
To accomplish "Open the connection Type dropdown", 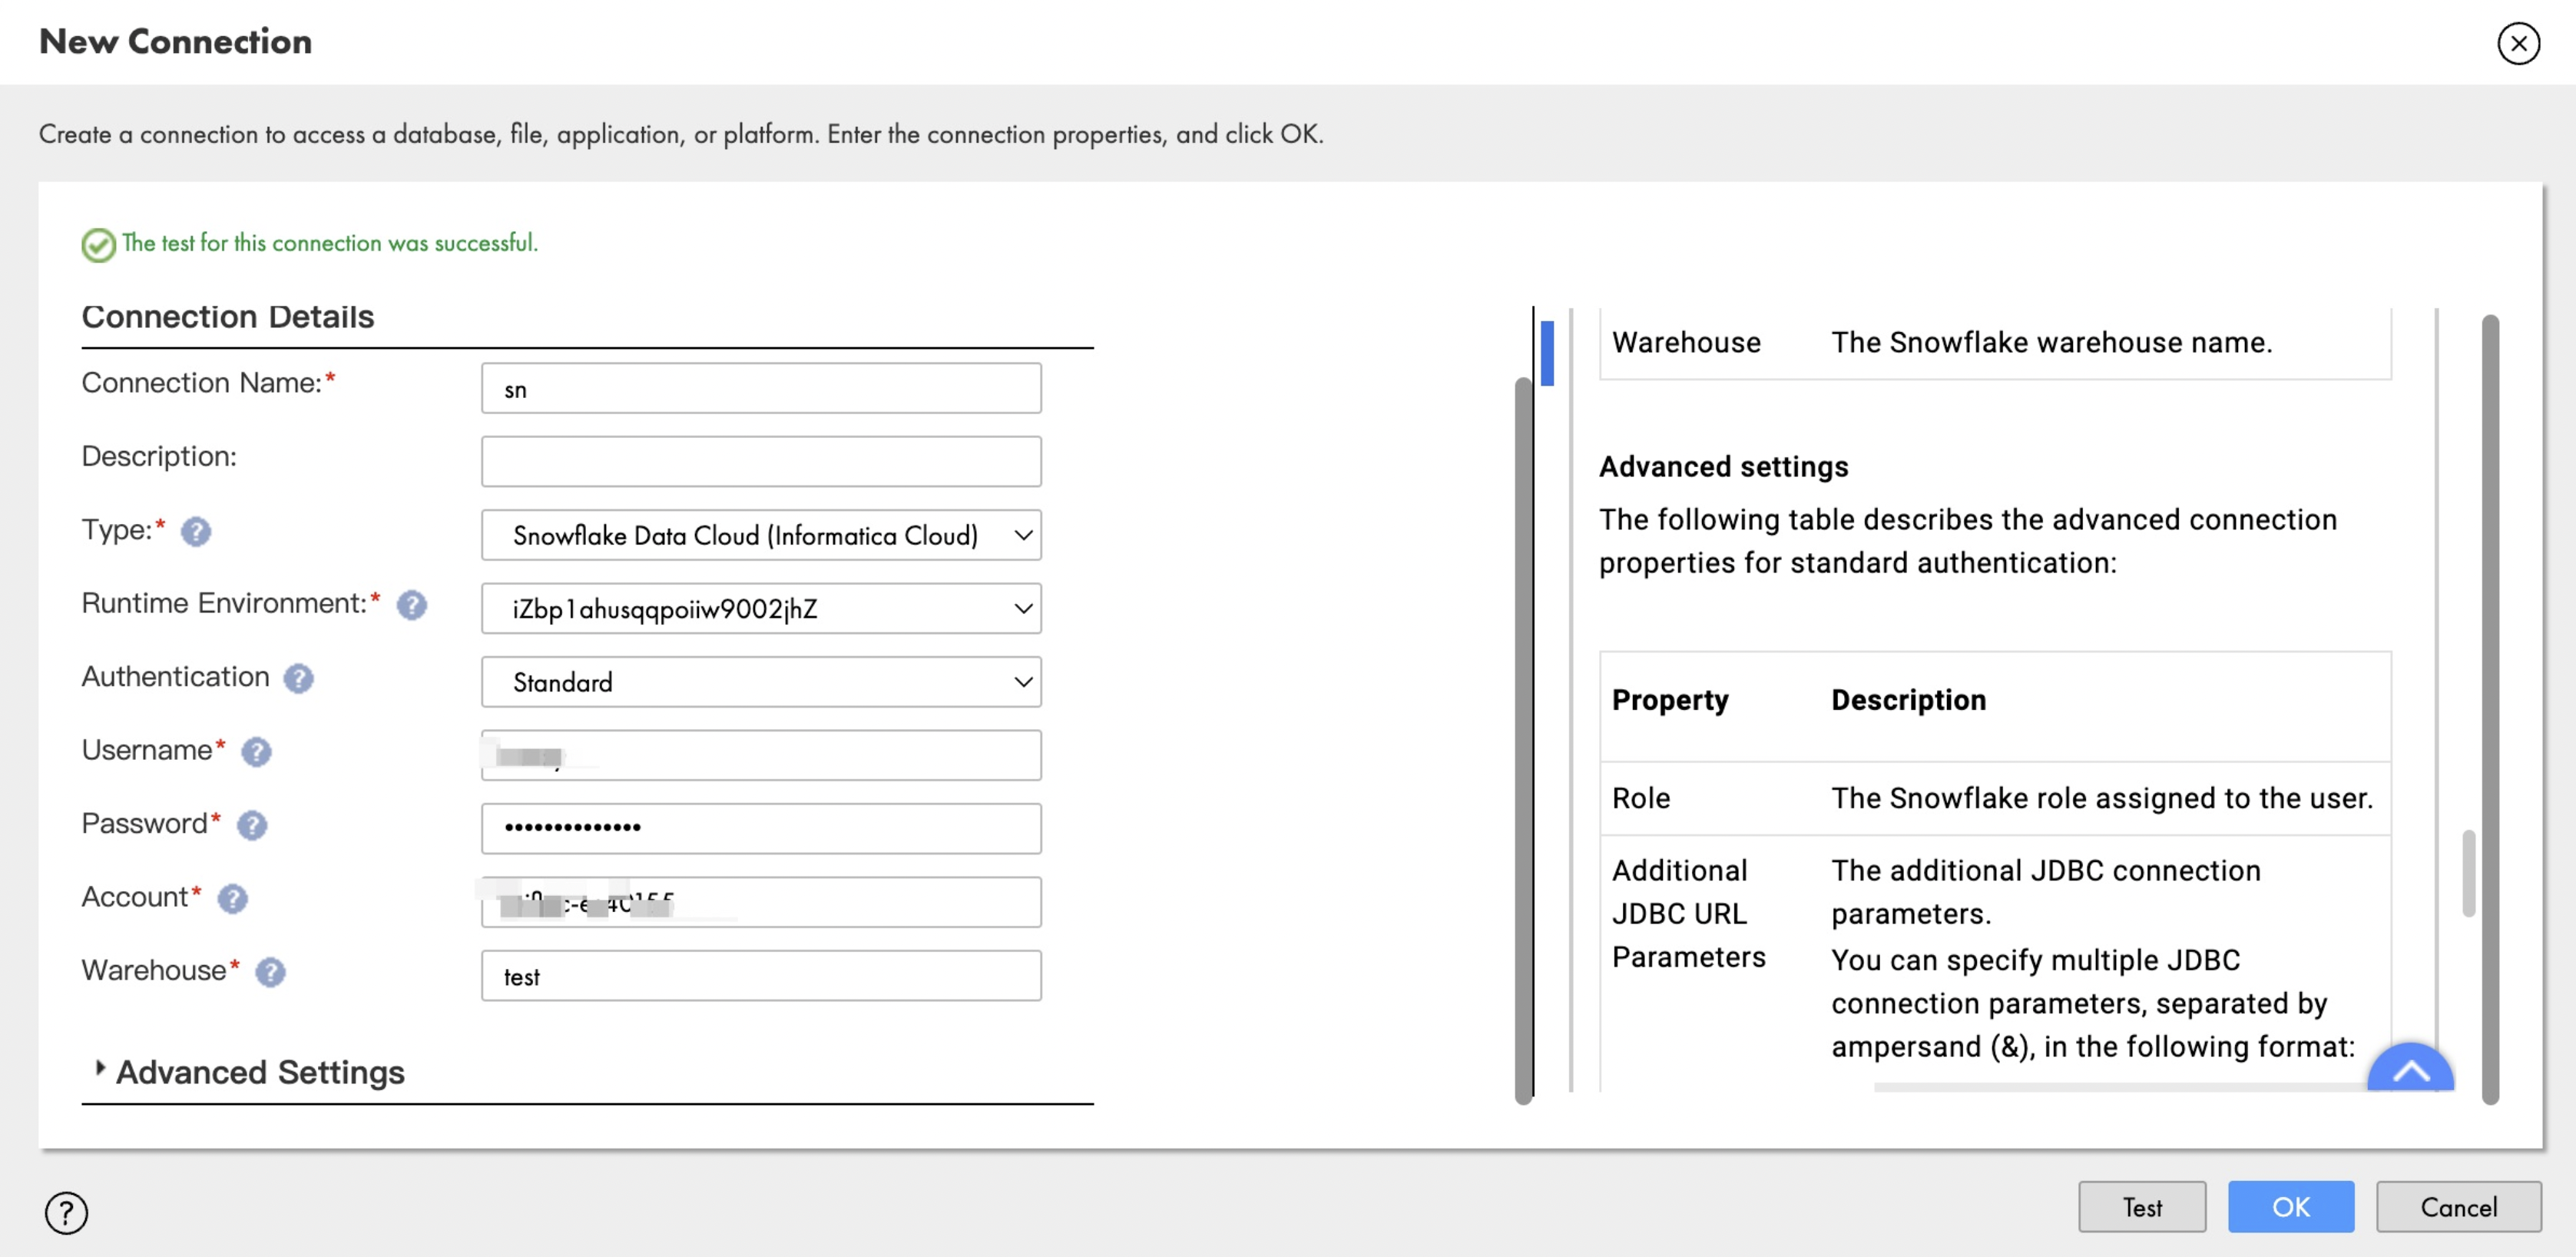I will (x=760, y=535).
